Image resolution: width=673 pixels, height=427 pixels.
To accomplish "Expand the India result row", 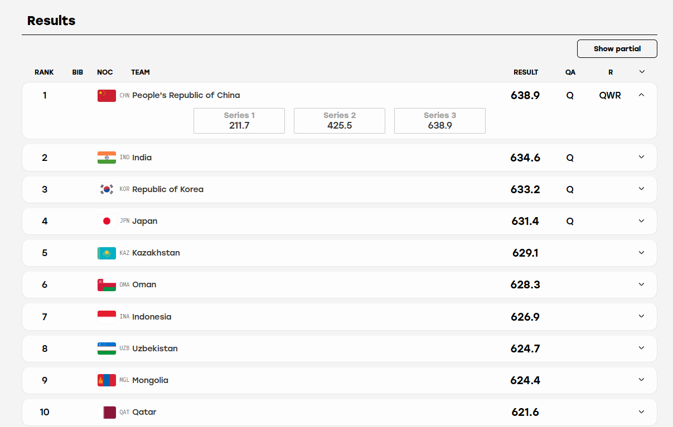I will (x=641, y=158).
